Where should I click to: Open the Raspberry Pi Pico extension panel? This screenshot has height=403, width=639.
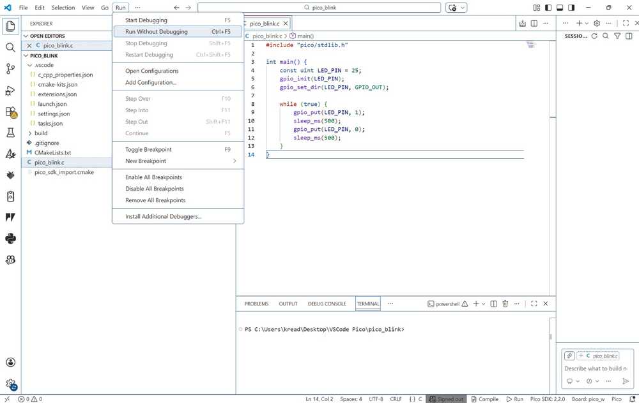(10, 175)
